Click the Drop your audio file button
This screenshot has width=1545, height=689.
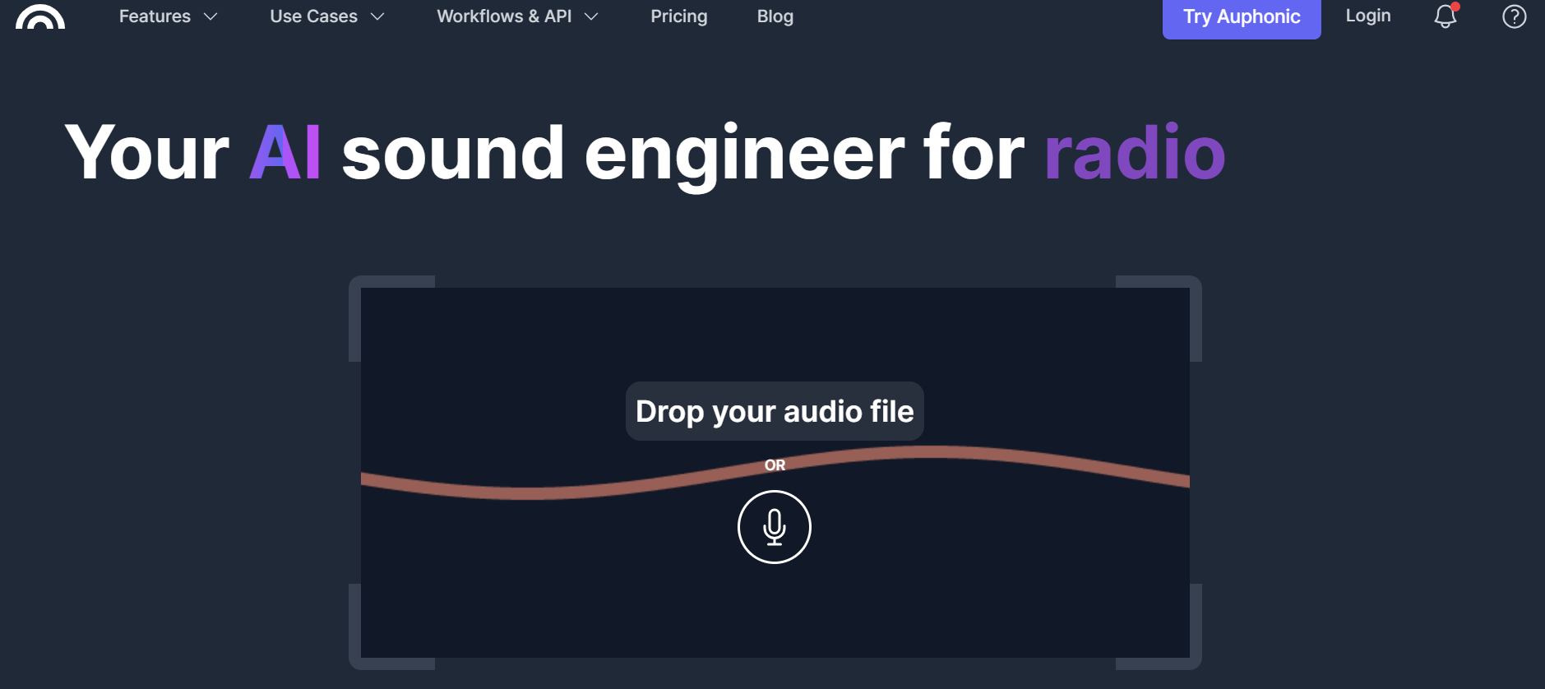pos(775,411)
